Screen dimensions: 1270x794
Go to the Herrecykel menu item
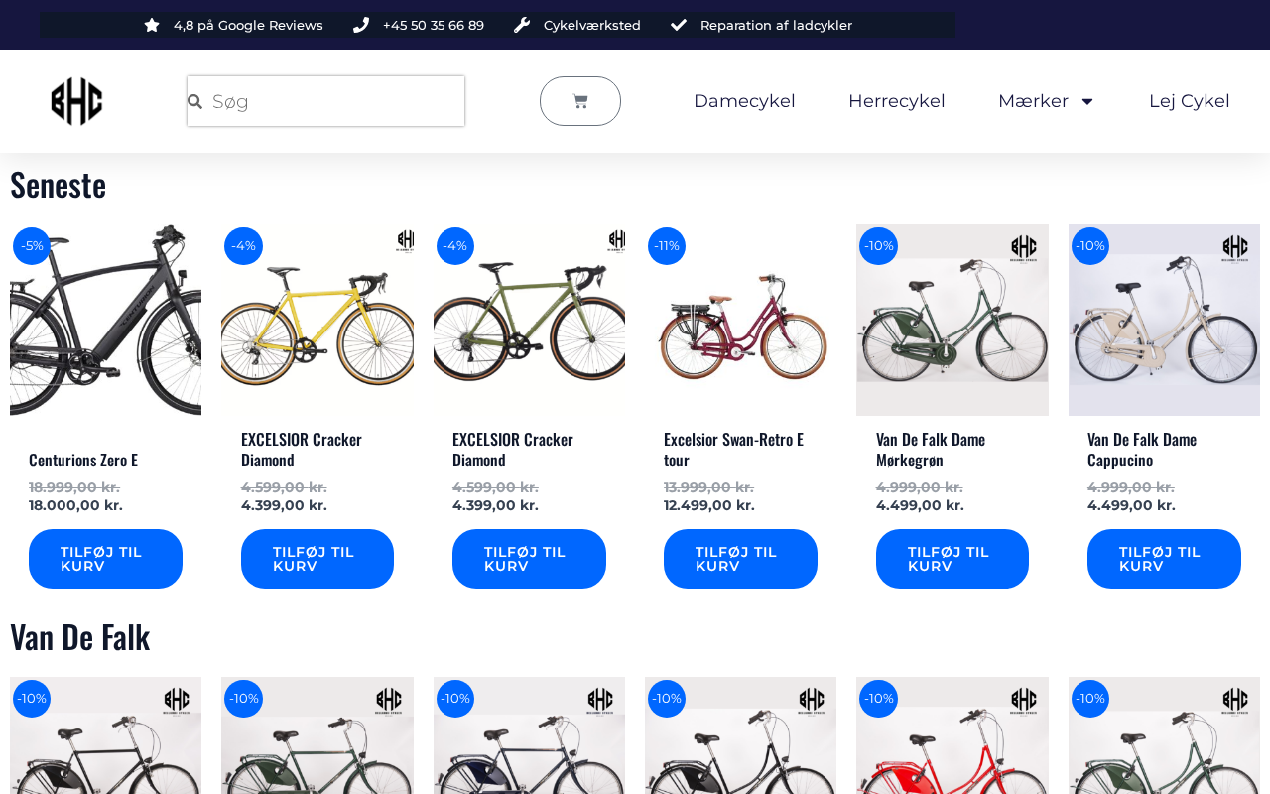pyautogui.click(x=897, y=101)
